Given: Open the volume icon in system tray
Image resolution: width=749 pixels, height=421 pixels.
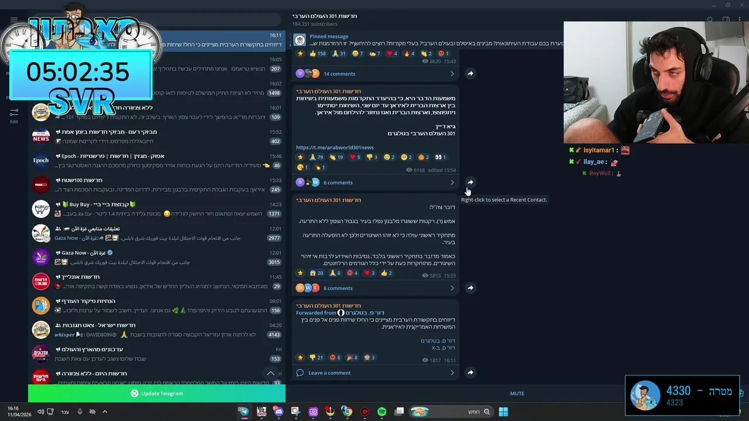Looking at the screenshot, I should click(x=40, y=412).
